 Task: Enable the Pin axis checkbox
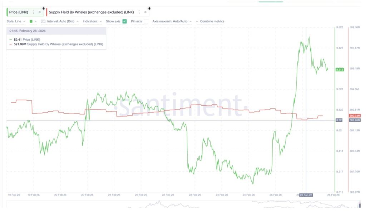point(146,21)
